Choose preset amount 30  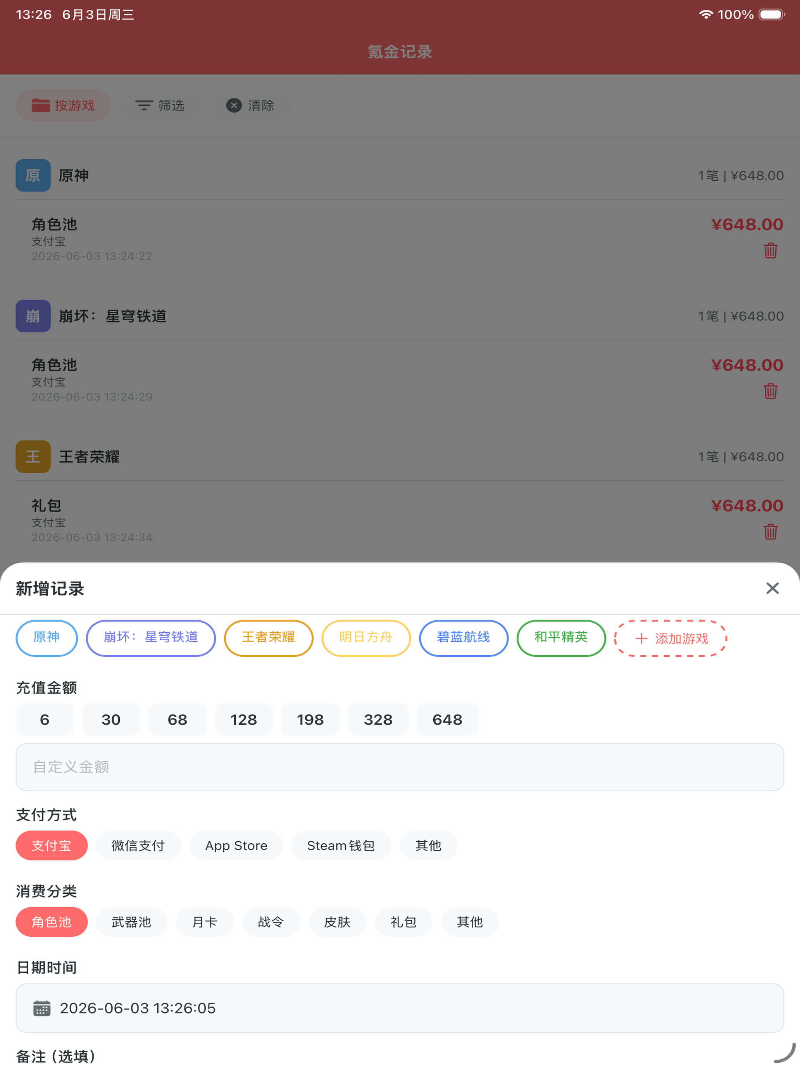pos(111,719)
